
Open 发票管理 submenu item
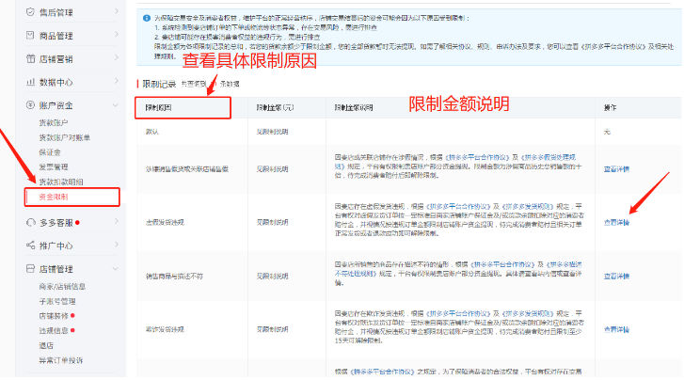[54, 167]
